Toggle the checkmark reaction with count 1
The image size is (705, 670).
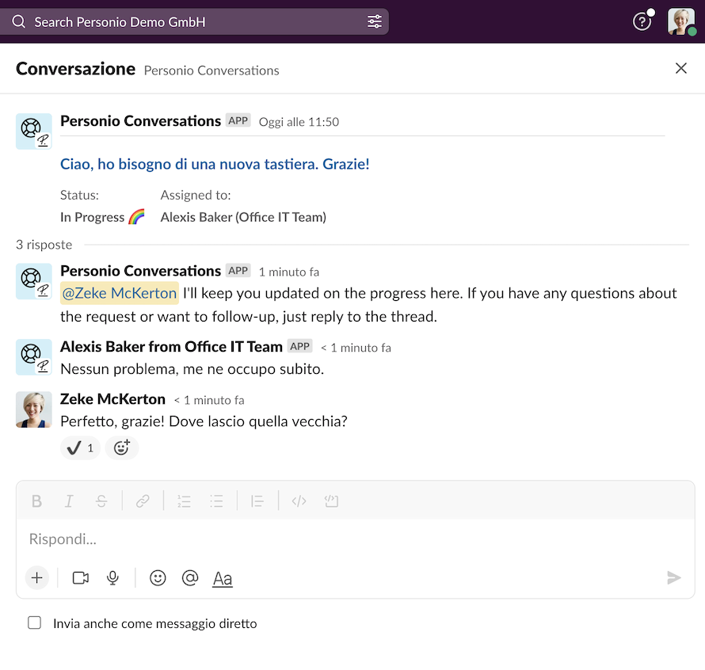click(x=80, y=448)
